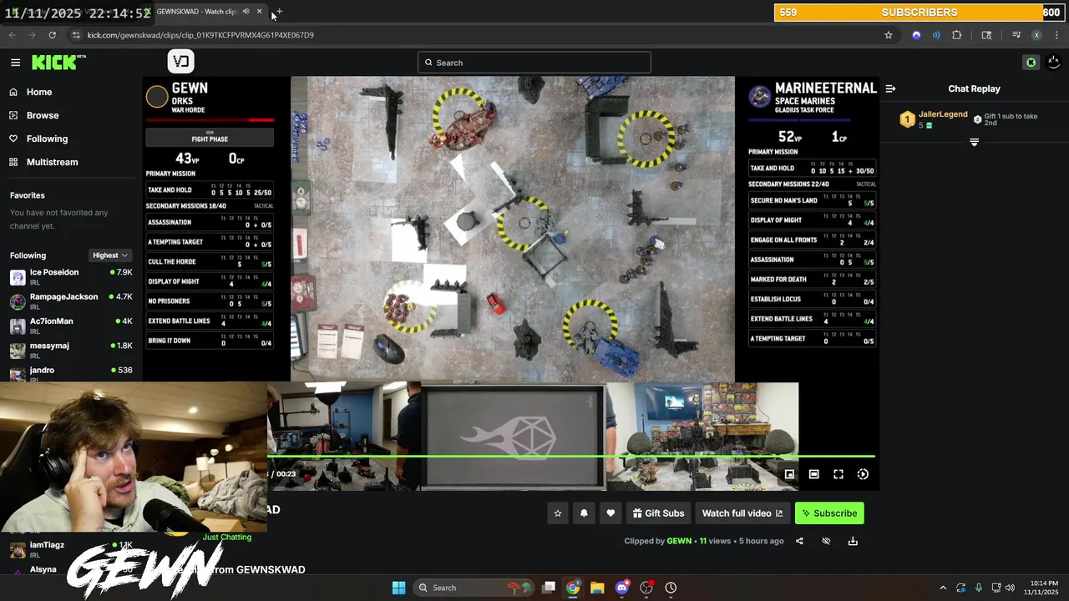View site information icon in address bar
Viewport: 1069px width, 601px height.
(76, 35)
